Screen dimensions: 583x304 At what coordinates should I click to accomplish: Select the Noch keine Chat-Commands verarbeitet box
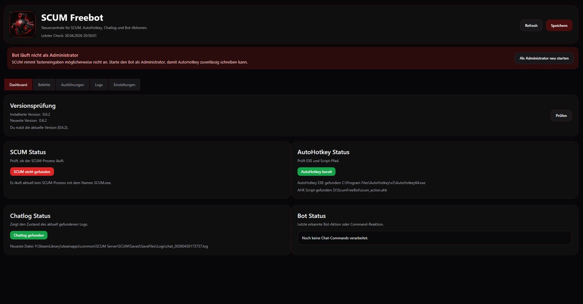pyautogui.click(x=435, y=238)
